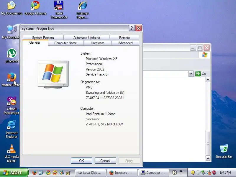Viewport: 236px width, 177px height.
Task: Switch to the Advanced tab
Action: point(125,43)
